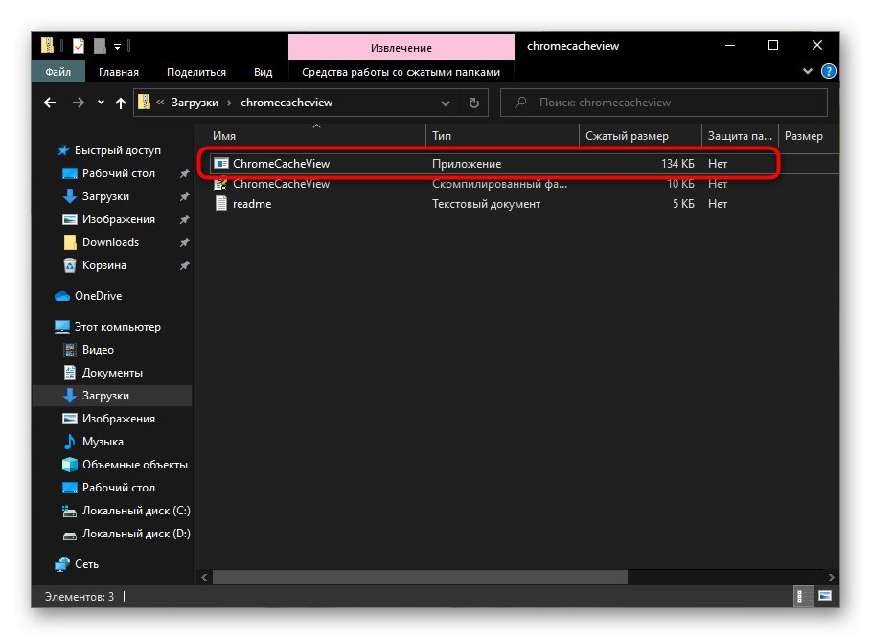This screenshot has height=639, width=871.
Task: Switch to large icons view
Action: click(825, 596)
